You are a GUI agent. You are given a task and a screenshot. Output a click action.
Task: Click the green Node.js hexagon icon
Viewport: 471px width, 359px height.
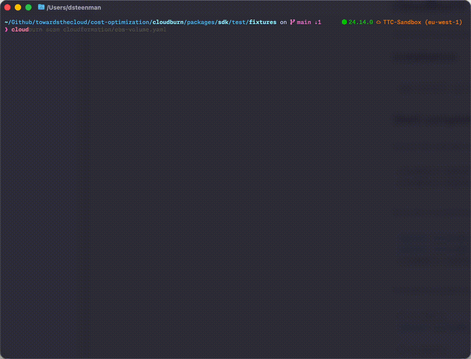(x=344, y=22)
